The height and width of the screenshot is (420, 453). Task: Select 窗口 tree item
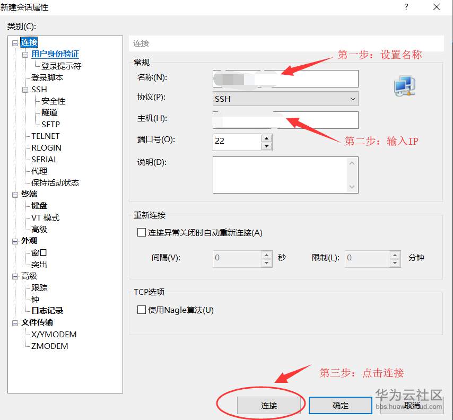coord(39,253)
